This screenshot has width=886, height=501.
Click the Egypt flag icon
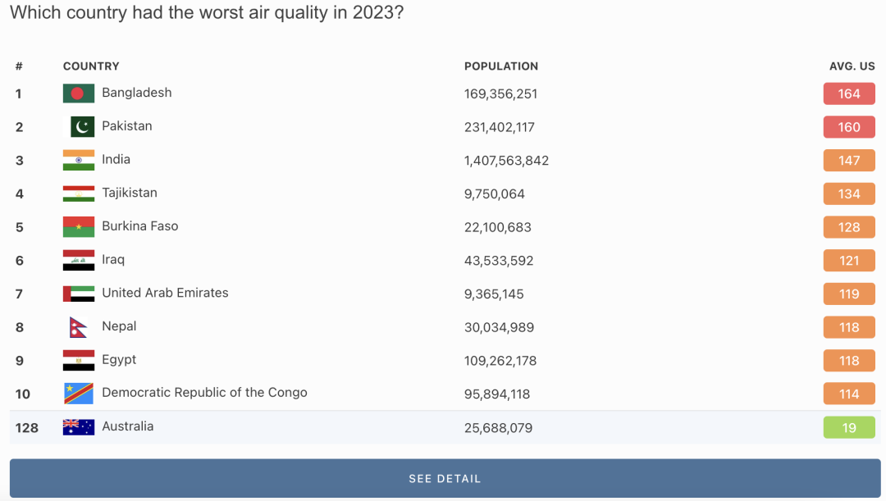coord(79,361)
